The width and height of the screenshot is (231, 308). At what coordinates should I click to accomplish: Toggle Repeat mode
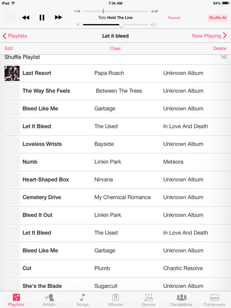tap(174, 18)
